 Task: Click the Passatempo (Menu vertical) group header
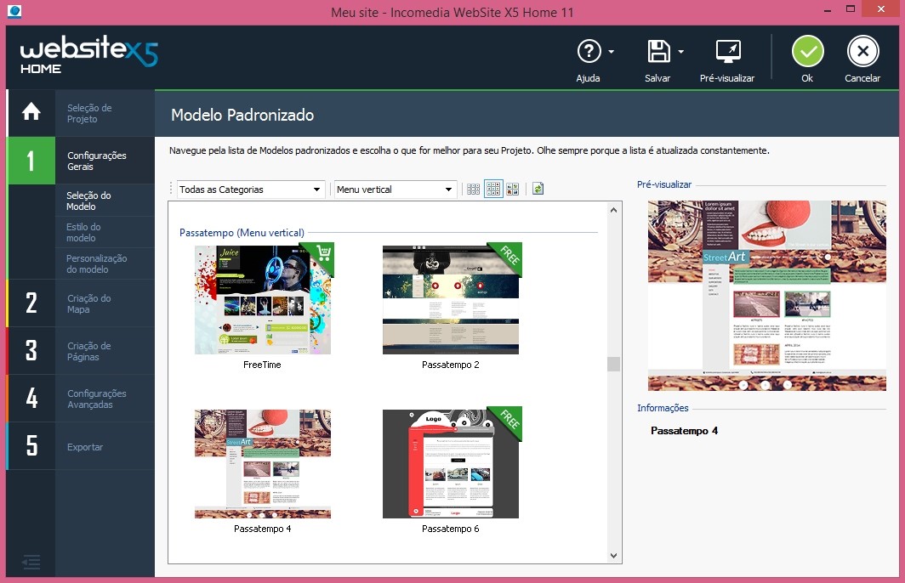pyautogui.click(x=242, y=233)
